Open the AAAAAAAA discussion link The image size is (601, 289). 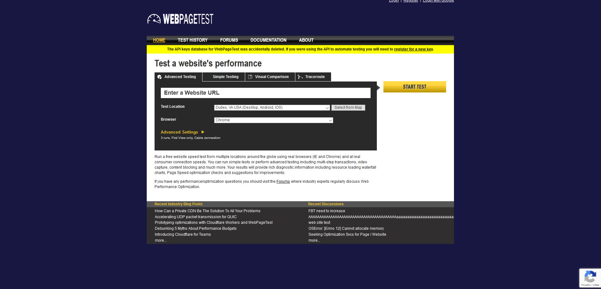point(381,217)
